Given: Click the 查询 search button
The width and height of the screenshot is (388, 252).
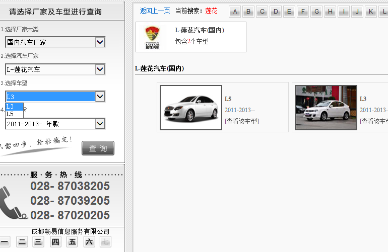Looking at the screenshot, I should pos(98,148).
